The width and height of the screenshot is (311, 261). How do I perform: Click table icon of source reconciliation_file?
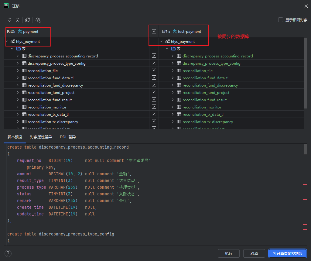pyautogui.click(x=24, y=71)
